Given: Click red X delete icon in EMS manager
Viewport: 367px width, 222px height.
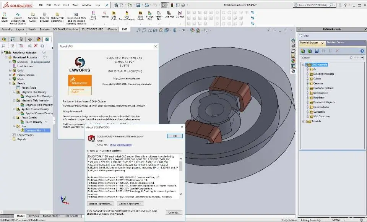Looking at the screenshot, I should 36,45.
